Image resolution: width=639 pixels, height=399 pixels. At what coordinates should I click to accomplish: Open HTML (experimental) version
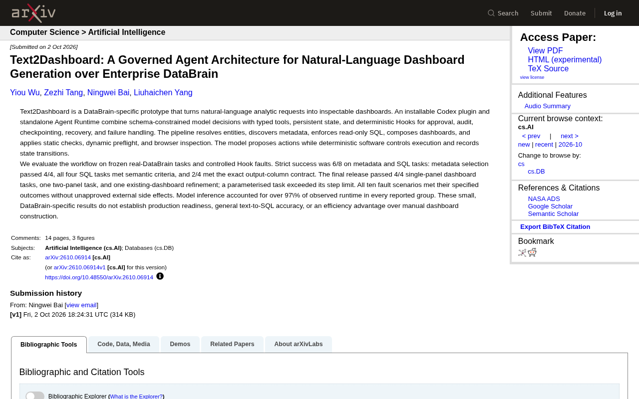pos(565,60)
